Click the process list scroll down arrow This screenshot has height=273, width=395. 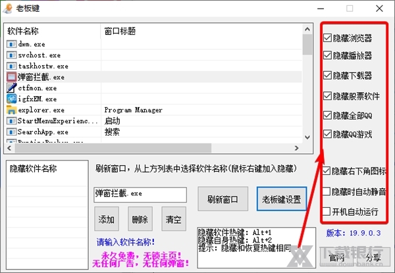[307, 137]
